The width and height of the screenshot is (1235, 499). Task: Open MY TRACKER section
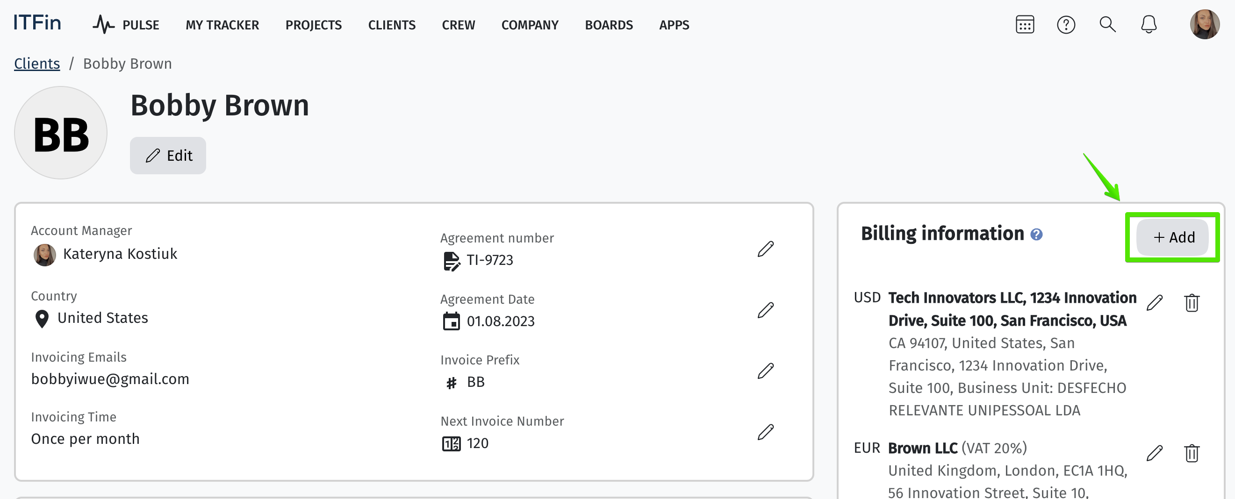(223, 25)
